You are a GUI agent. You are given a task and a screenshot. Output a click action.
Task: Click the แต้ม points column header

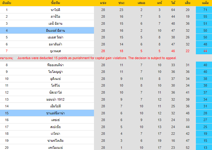[x=205, y=3]
